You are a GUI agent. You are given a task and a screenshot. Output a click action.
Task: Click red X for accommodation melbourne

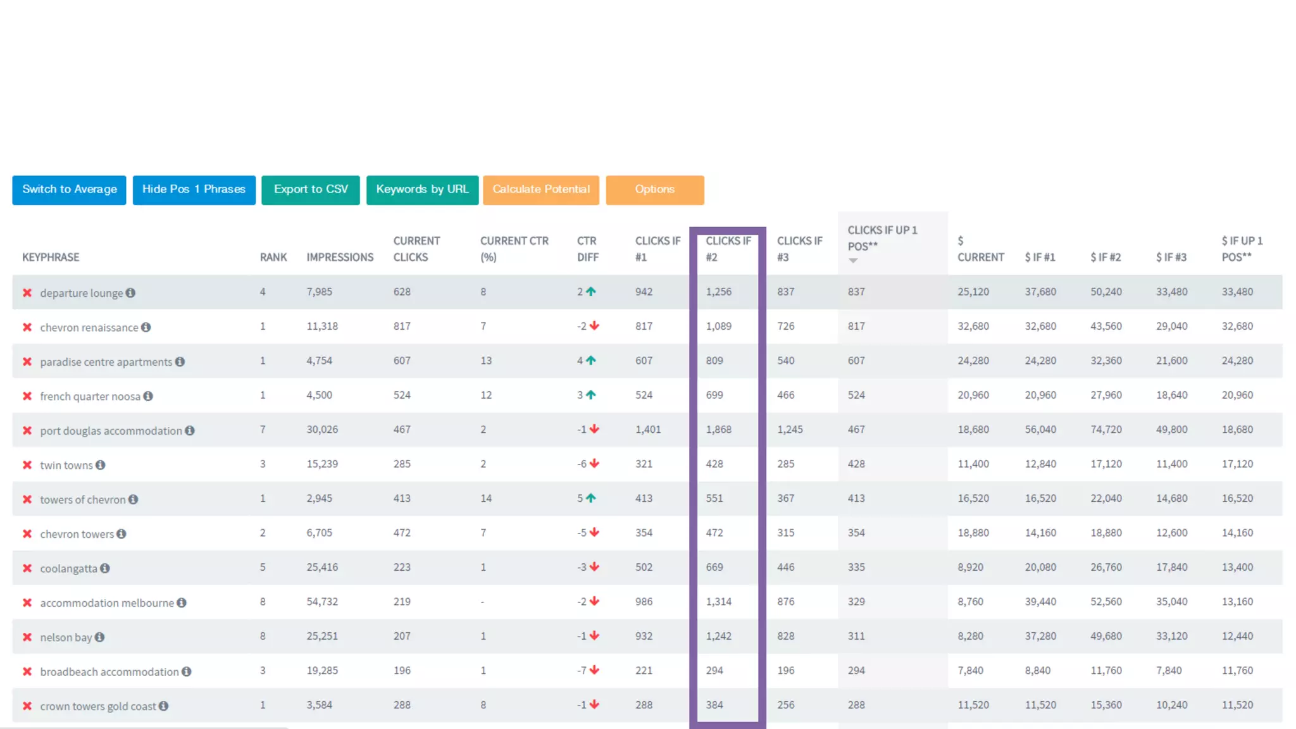point(27,603)
